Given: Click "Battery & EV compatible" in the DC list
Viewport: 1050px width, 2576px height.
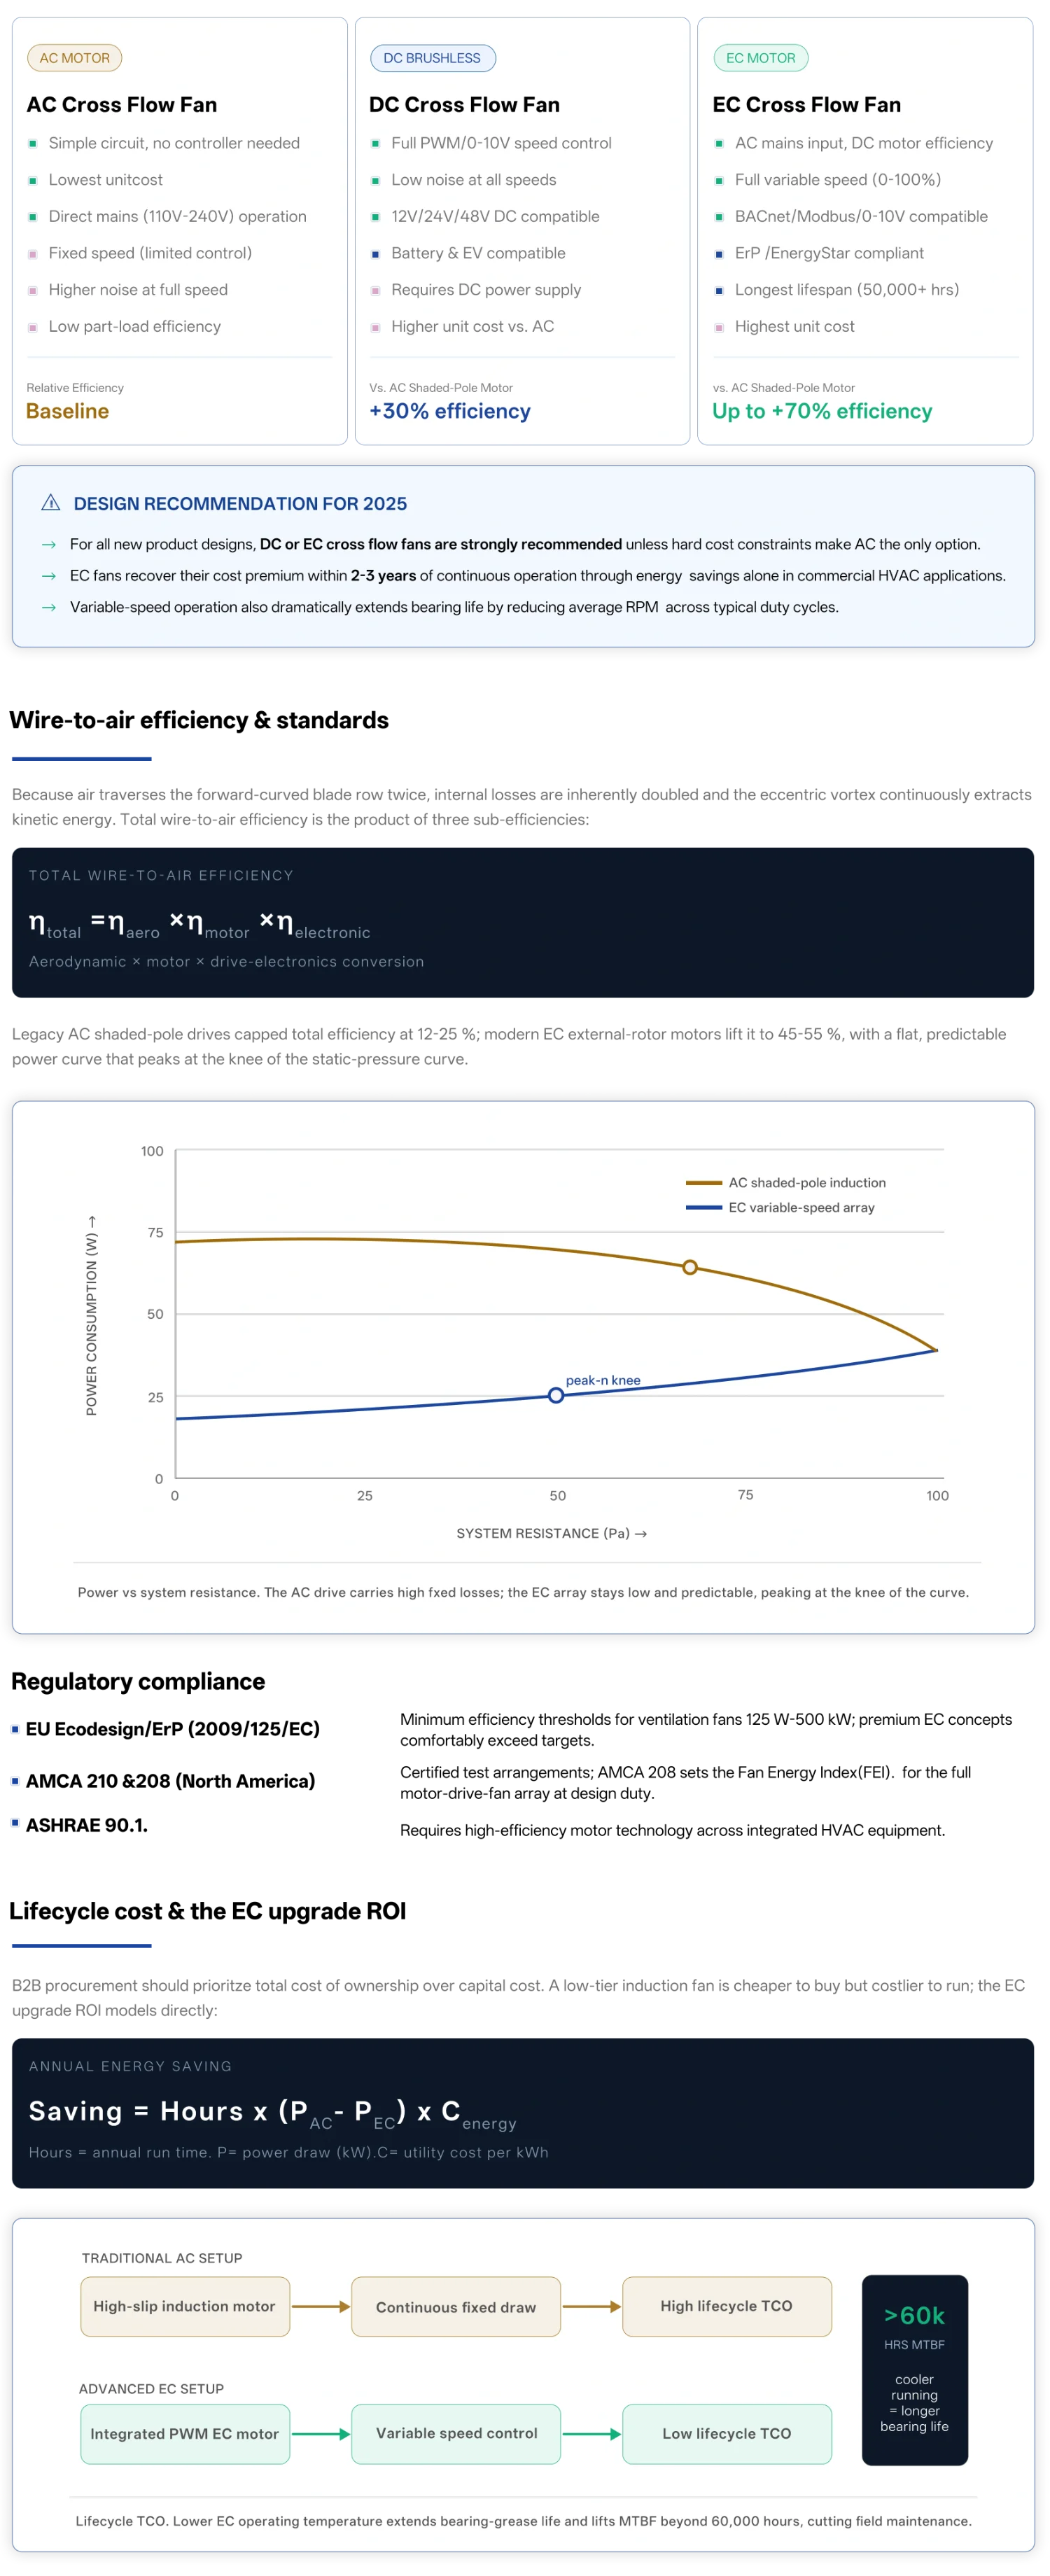Looking at the screenshot, I should (479, 253).
